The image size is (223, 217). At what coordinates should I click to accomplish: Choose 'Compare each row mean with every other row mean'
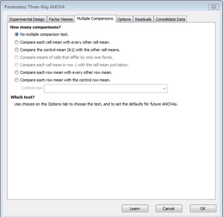point(16,73)
